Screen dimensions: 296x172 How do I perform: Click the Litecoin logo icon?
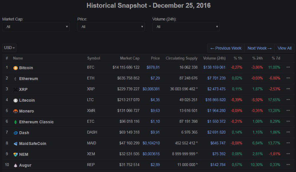click(x=15, y=100)
